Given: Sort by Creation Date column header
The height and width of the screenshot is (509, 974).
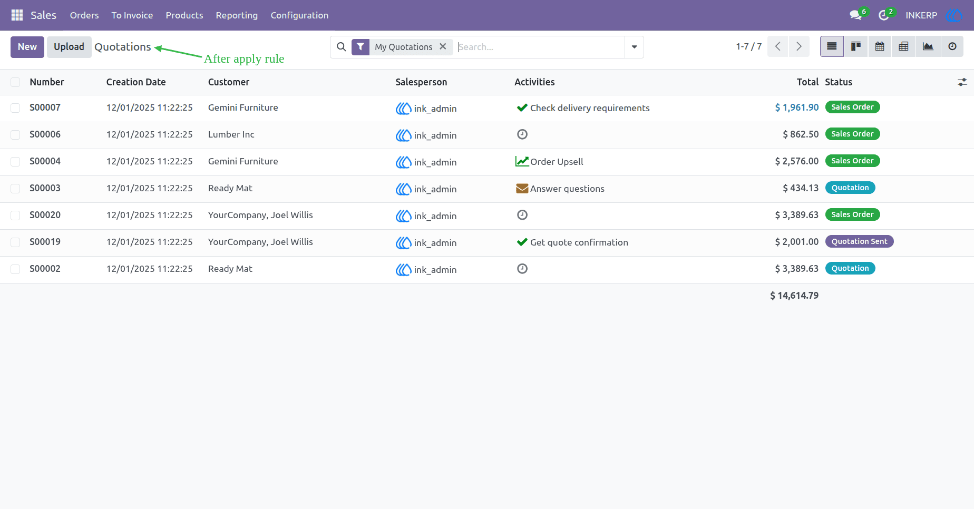Looking at the screenshot, I should tap(136, 82).
